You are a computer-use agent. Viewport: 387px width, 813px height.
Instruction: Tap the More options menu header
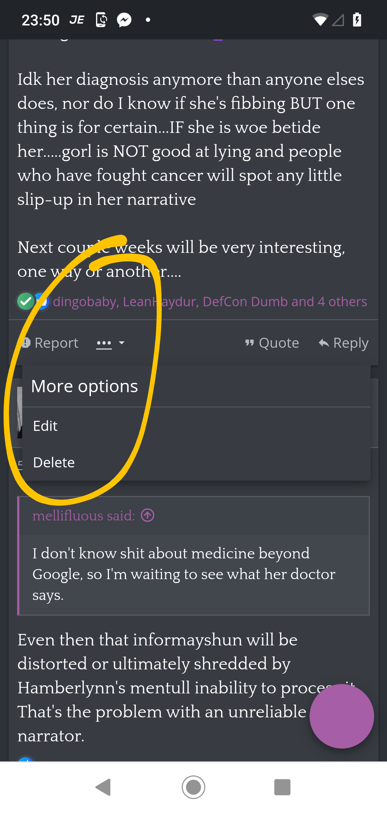tap(196, 386)
